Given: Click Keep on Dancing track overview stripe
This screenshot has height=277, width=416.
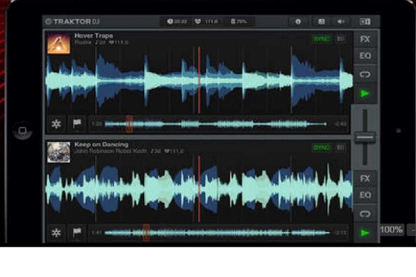Looking at the screenshot, I should pos(218,233).
